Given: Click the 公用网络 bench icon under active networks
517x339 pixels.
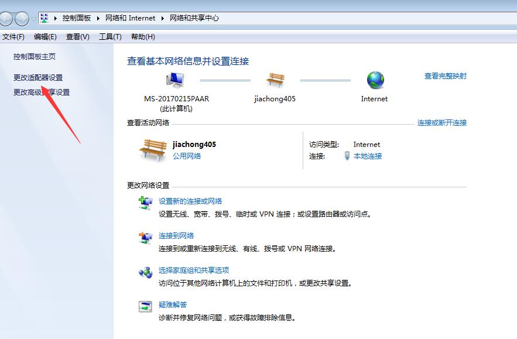Looking at the screenshot, I should (x=153, y=149).
